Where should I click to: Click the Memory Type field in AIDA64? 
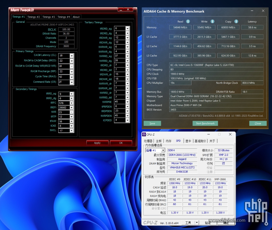(x=216, y=96)
